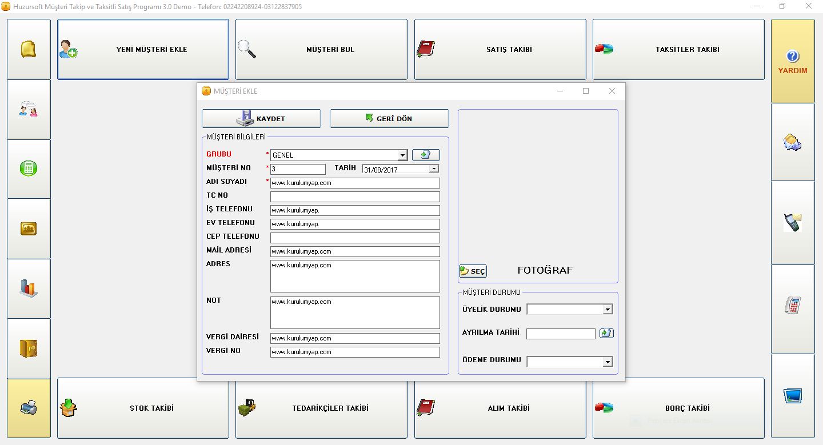The width and height of the screenshot is (823, 445).
Task: Click GERİ DÖN button
Action: click(389, 118)
